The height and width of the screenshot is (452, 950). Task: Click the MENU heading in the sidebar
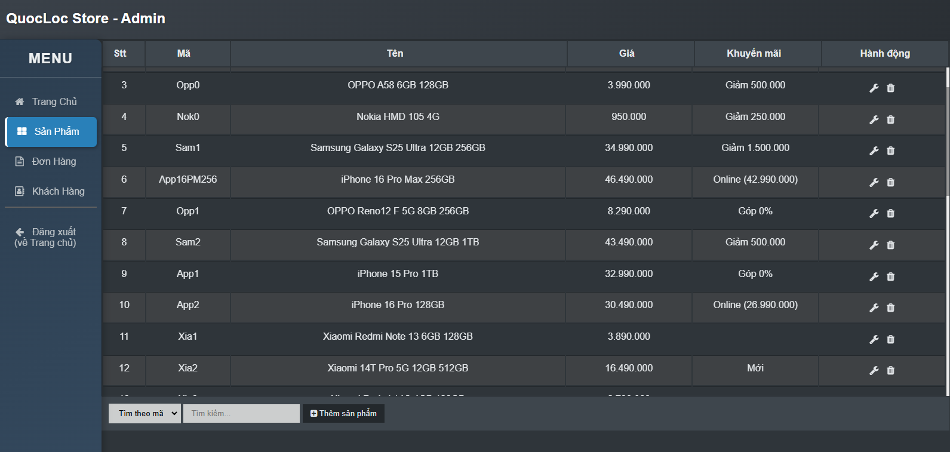click(x=51, y=59)
